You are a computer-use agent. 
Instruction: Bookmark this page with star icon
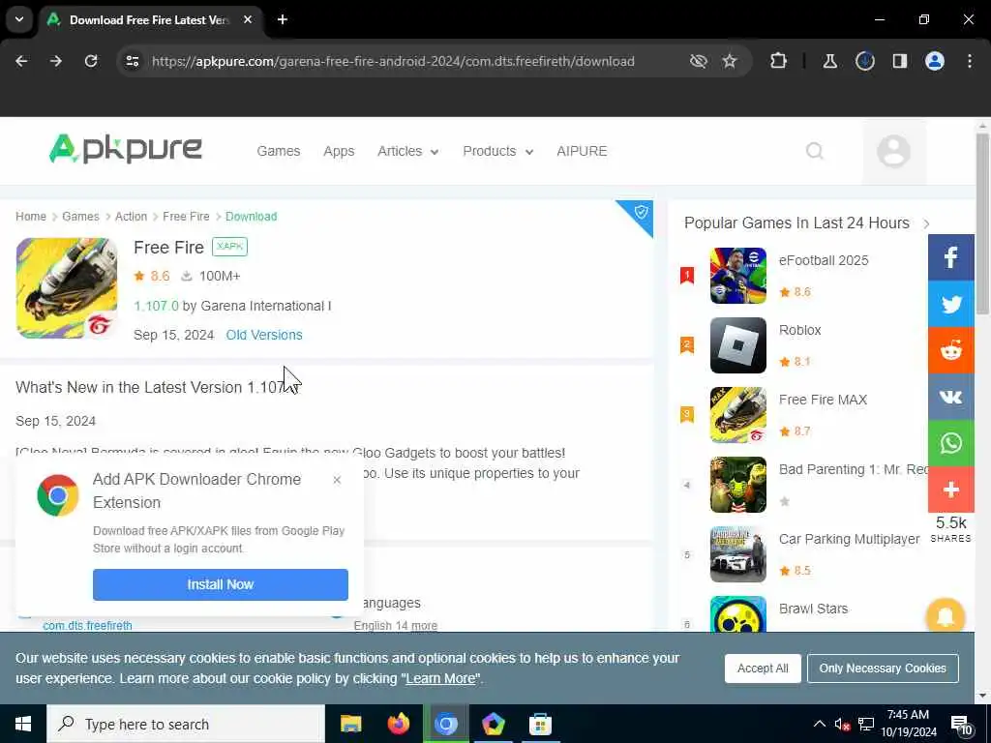730,61
